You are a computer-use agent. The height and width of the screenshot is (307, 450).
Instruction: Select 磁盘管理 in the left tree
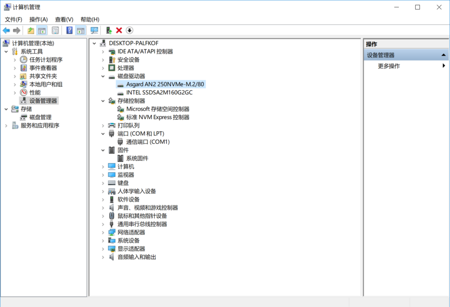coord(40,117)
